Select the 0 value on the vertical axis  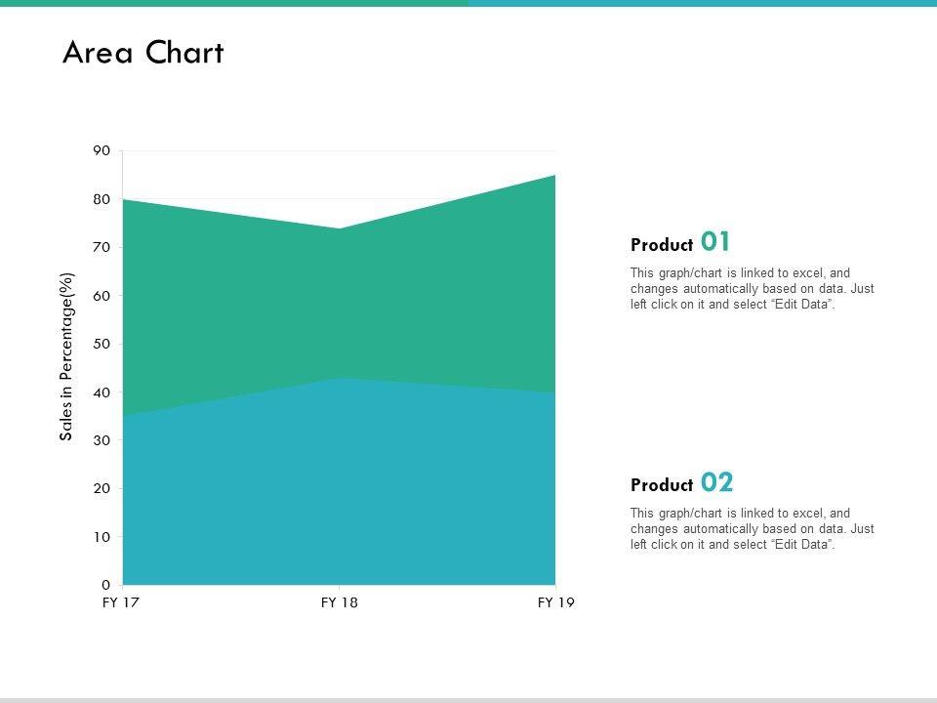(105, 585)
